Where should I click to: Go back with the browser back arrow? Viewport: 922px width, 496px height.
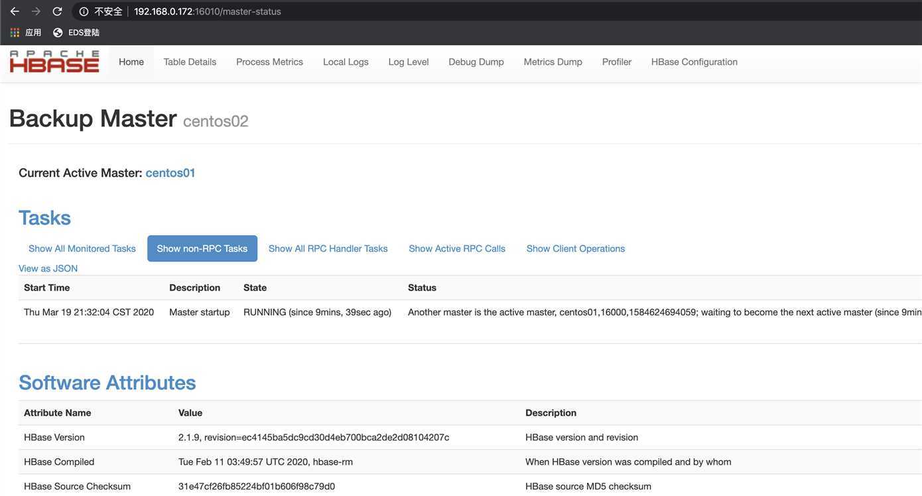tap(15, 11)
